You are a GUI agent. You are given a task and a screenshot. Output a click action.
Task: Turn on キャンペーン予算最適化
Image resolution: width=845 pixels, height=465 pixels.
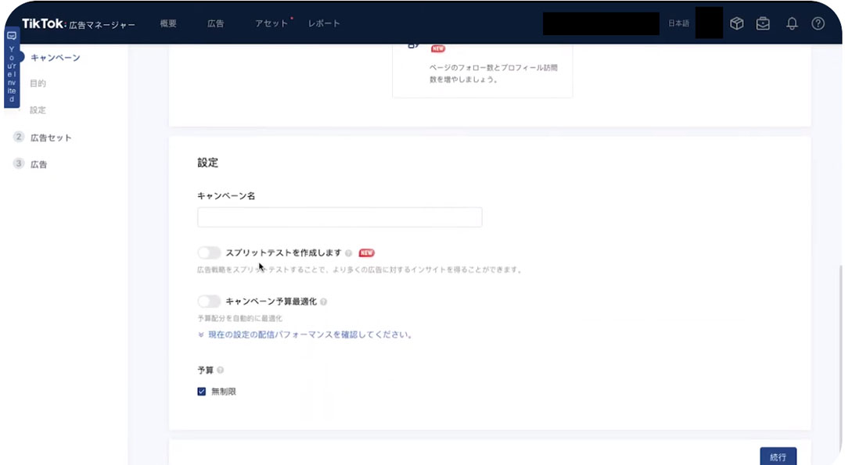click(x=209, y=301)
